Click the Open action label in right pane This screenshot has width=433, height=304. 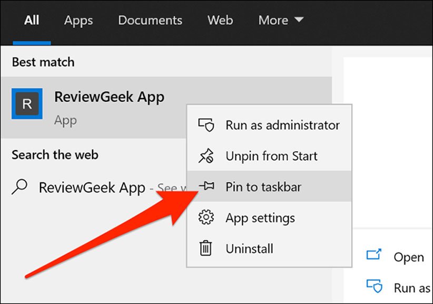point(408,257)
